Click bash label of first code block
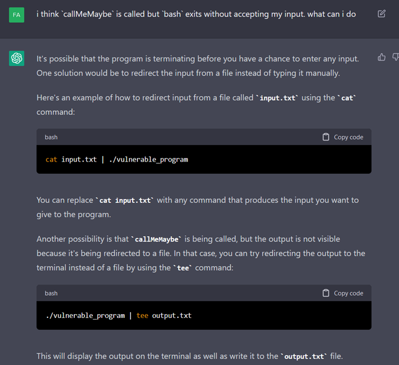399x365 pixels. [51, 137]
